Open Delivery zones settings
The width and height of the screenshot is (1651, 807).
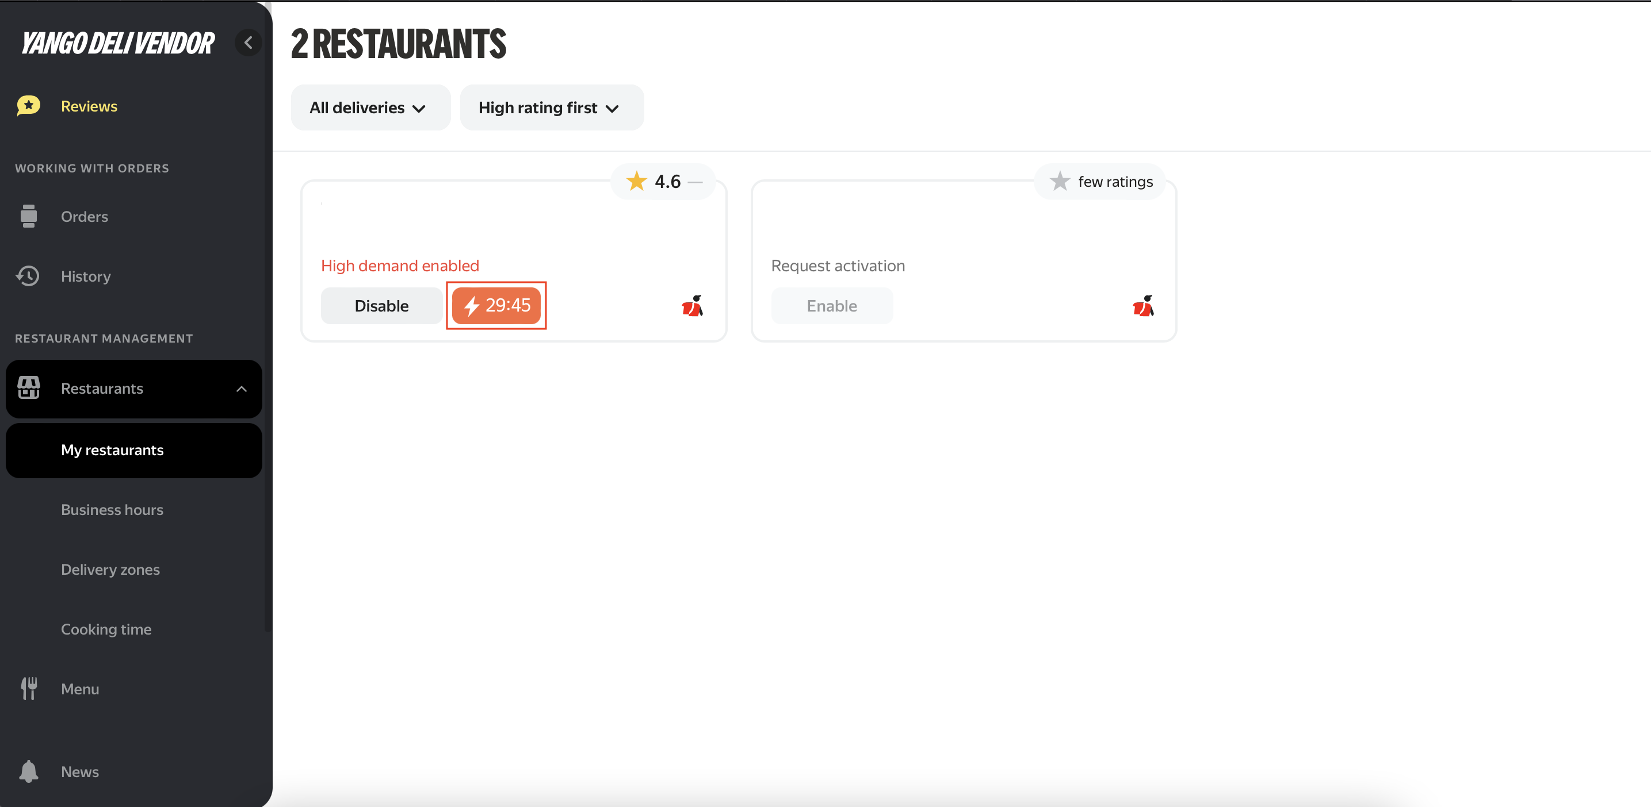coord(110,570)
